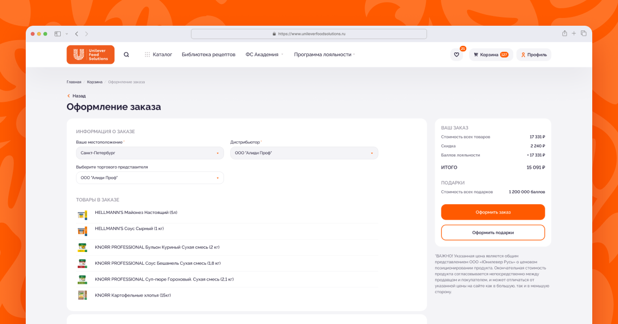The height and width of the screenshot is (324, 618).
Task: Go forward with Safari's forward arrow
Action: 87,34
